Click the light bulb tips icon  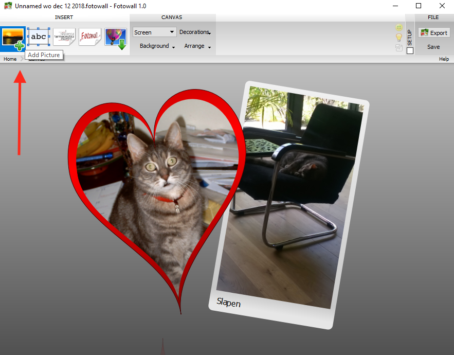pos(399,38)
